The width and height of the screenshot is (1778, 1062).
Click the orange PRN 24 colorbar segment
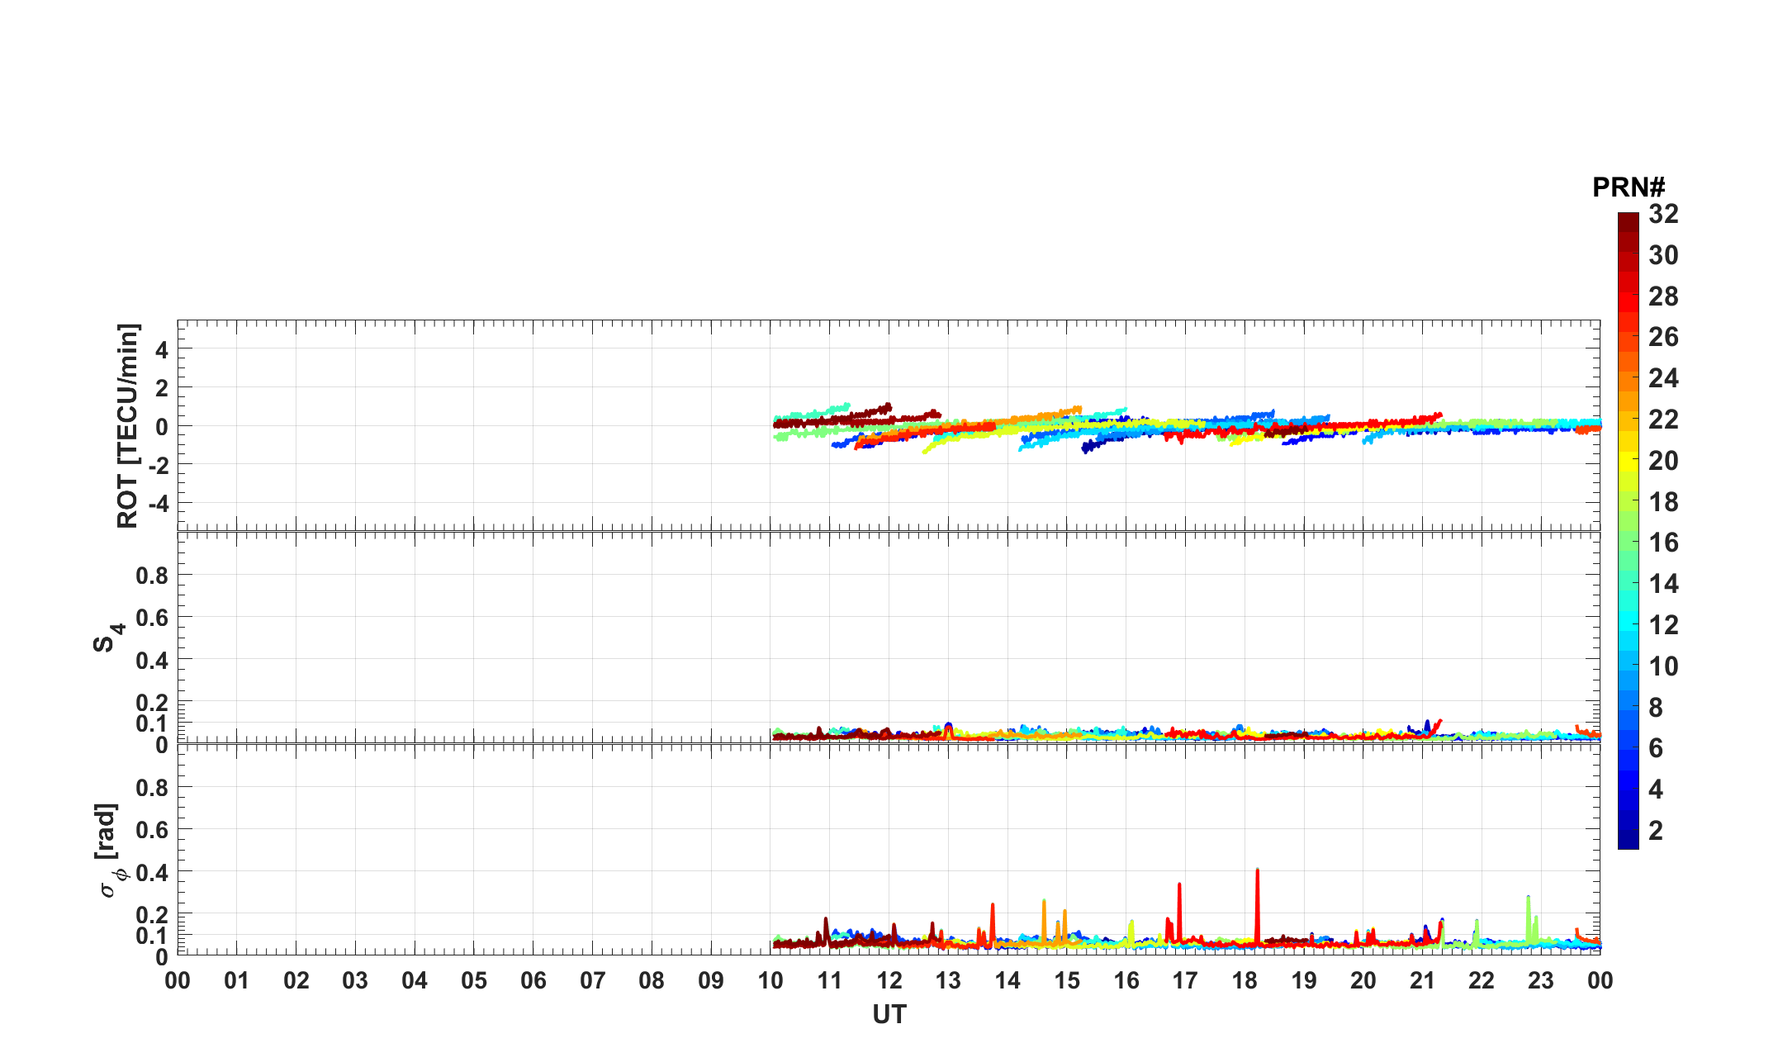(1628, 379)
